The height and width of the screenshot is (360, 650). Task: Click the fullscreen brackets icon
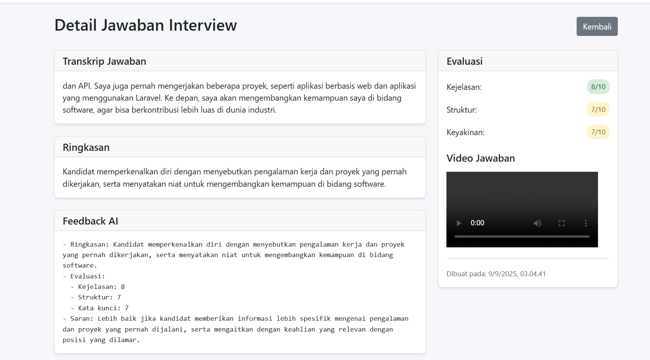tap(561, 223)
